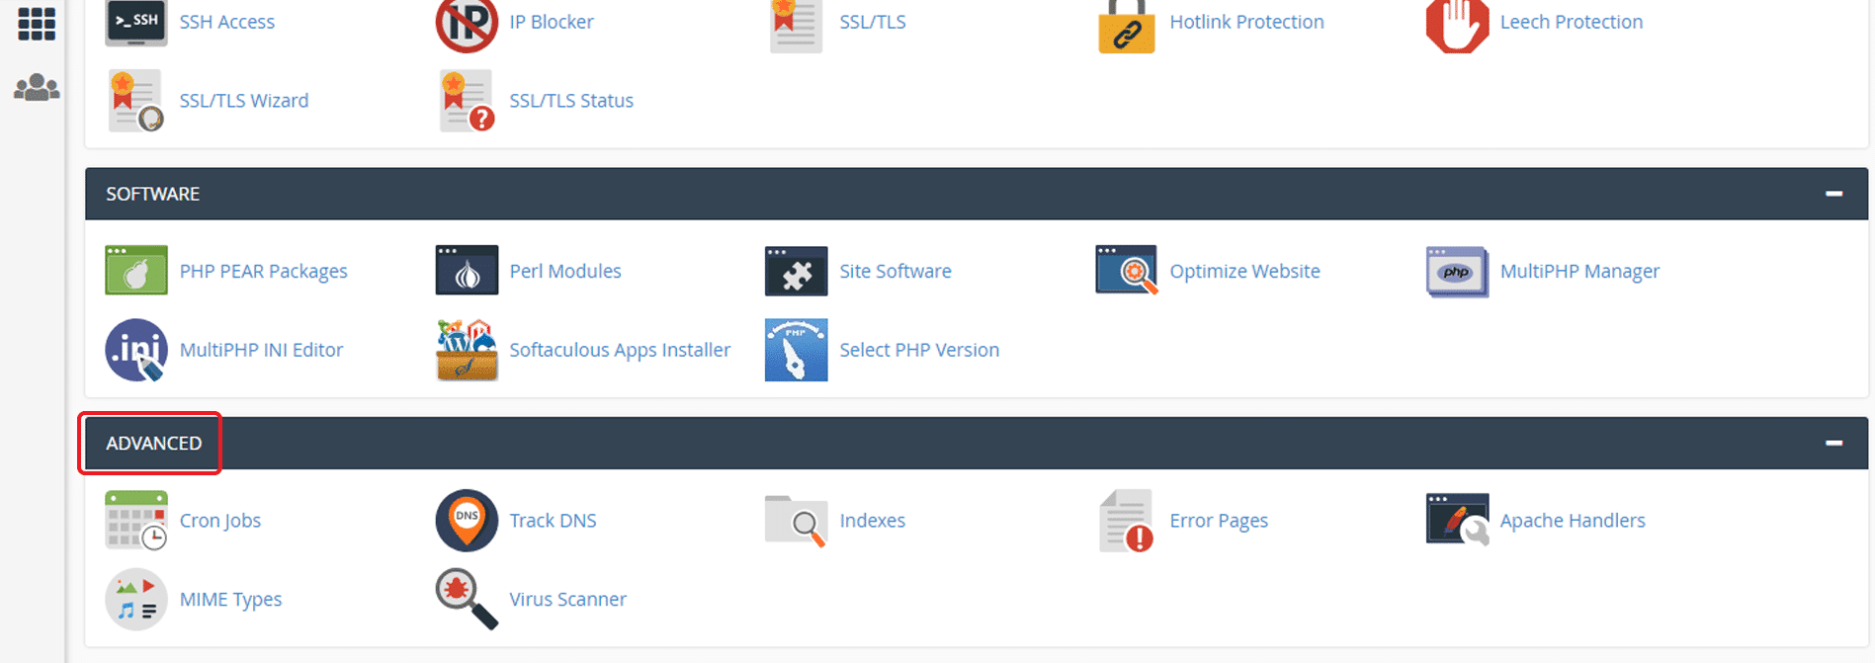Open the Error Pages link

coord(1219,521)
